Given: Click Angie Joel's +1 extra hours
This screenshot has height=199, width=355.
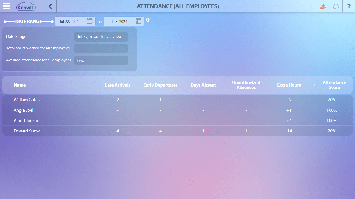Looking at the screenshot, I should [x=289, y=110].
